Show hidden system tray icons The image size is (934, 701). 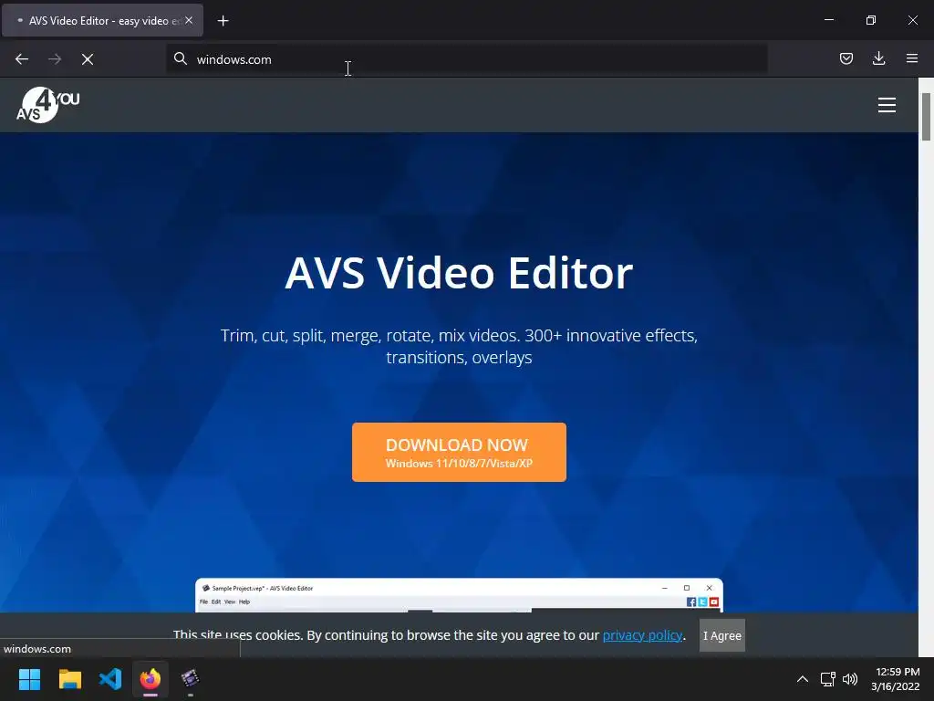tap(803, 679)
